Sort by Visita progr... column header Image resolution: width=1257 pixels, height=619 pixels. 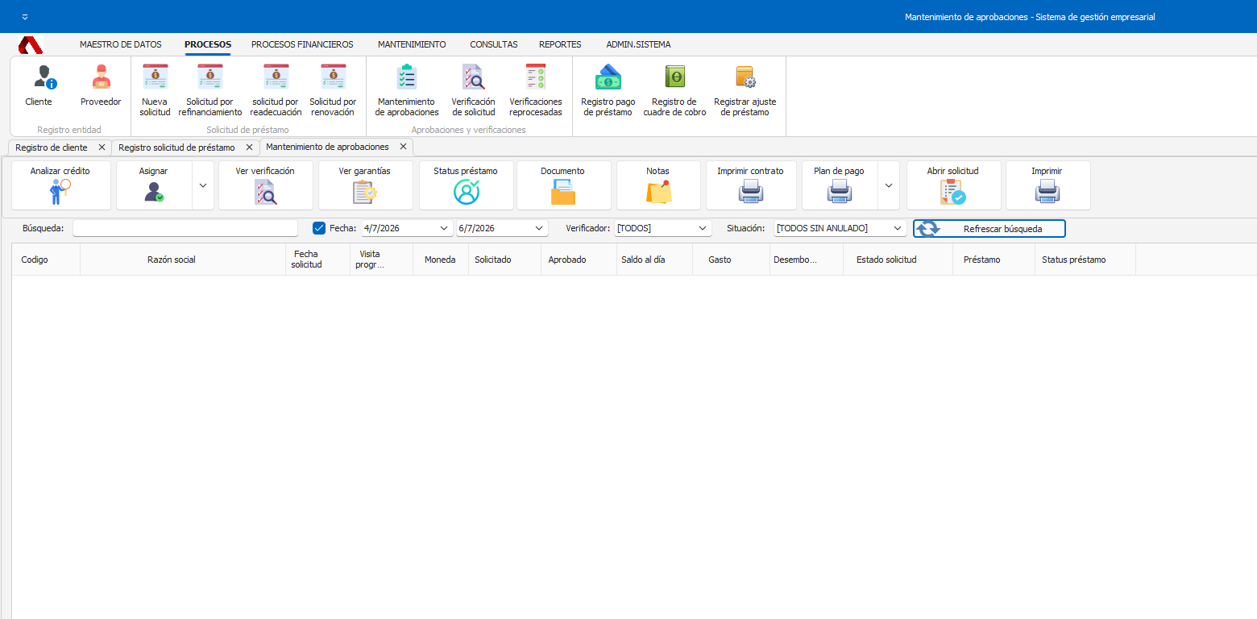coord(382,260)
